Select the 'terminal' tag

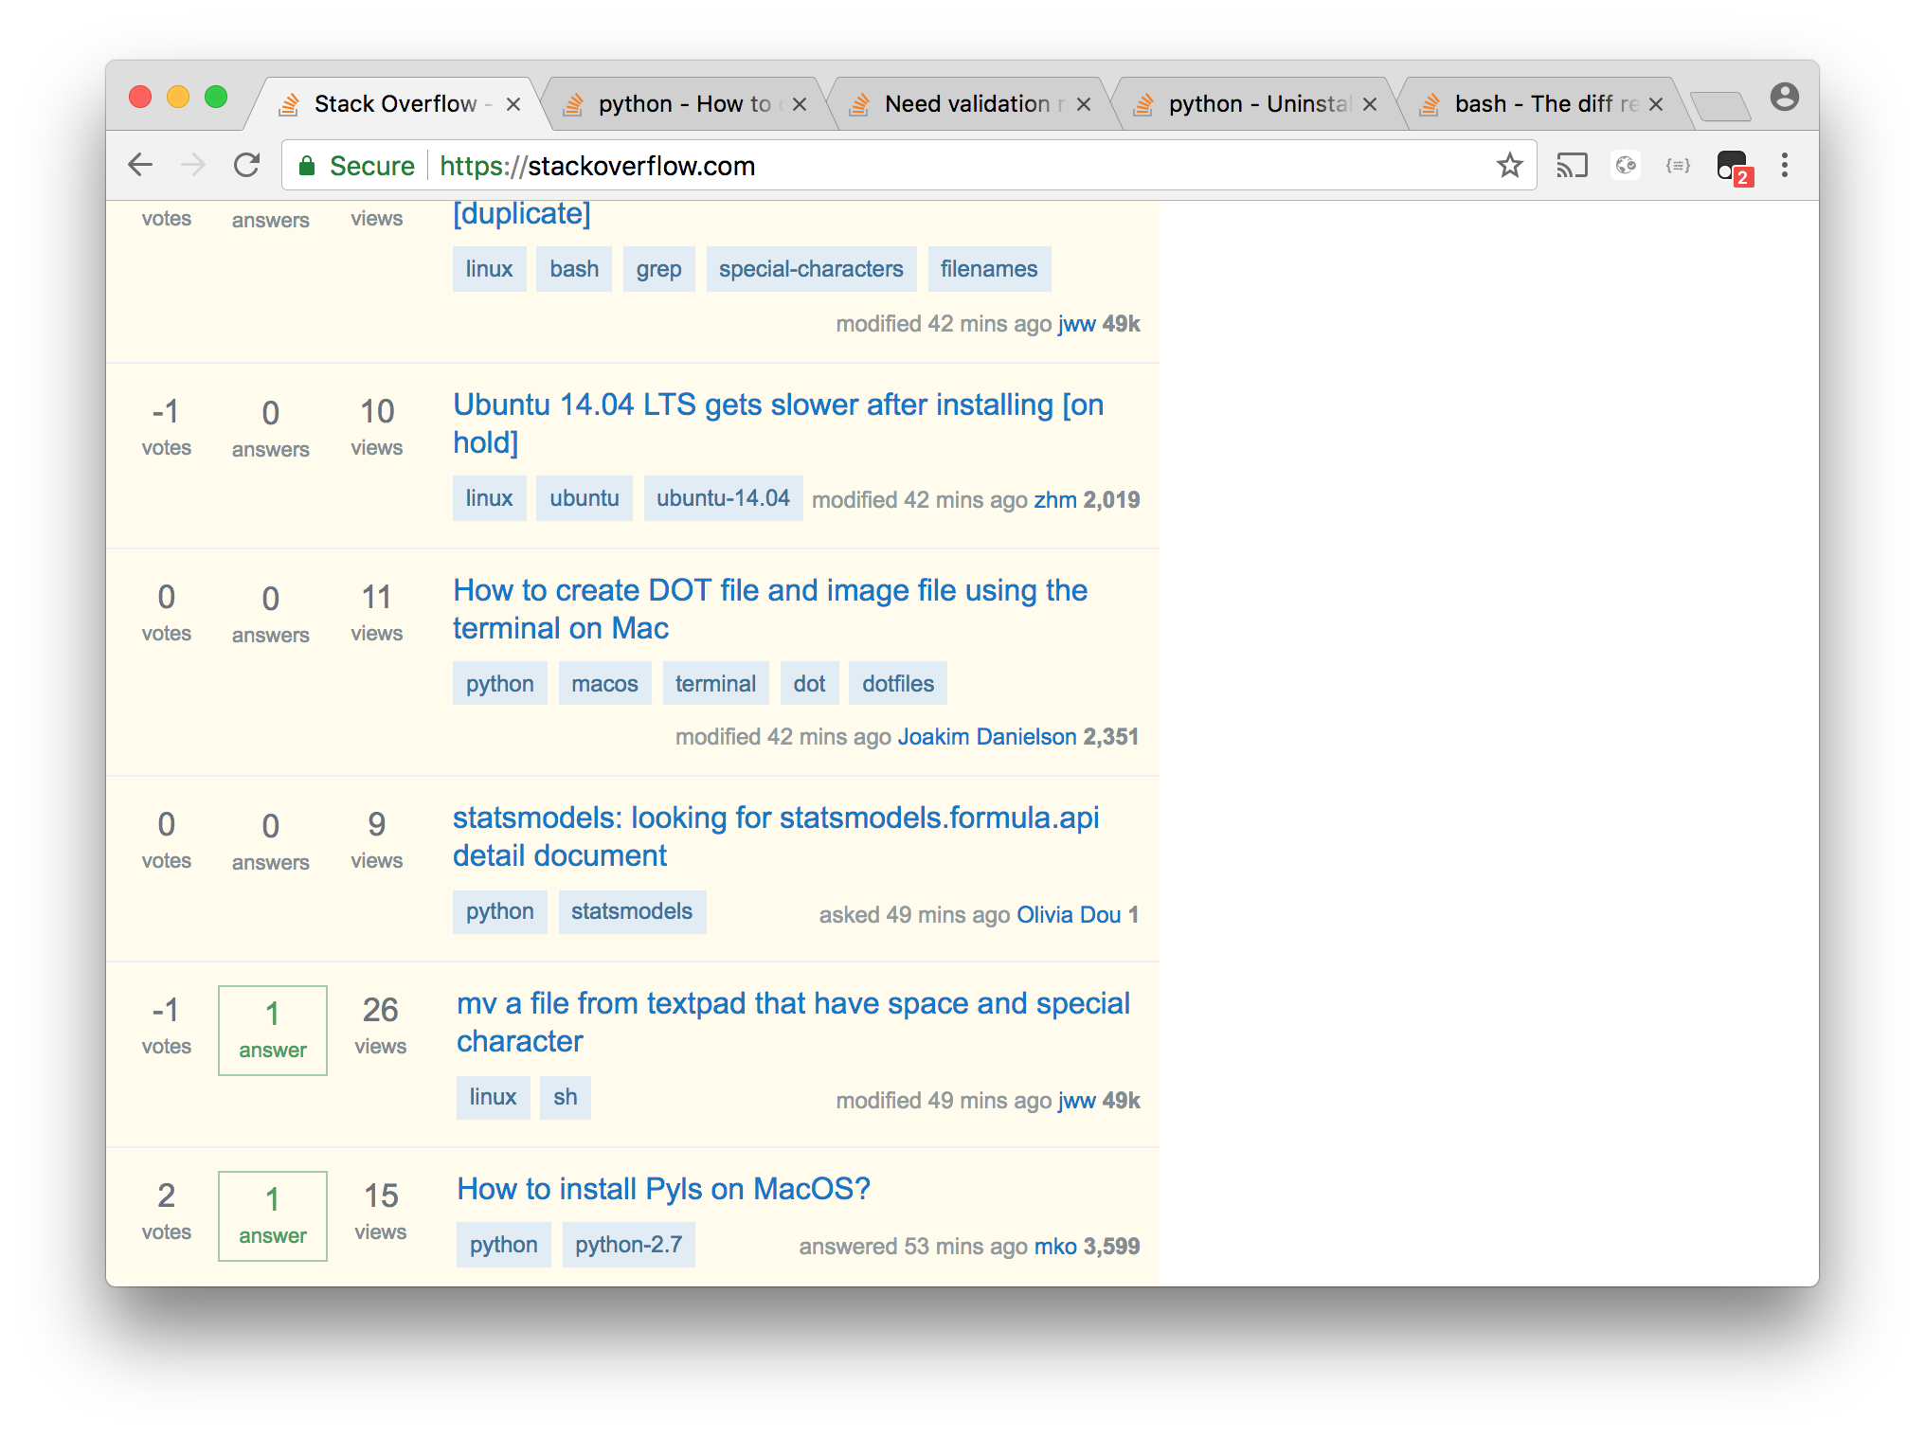715,684
